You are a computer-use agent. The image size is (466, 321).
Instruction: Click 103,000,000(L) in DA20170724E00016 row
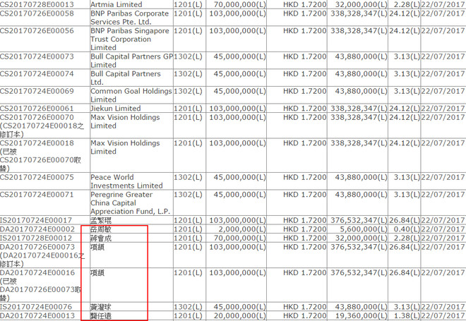pyautogui.click(x=237, y=272)
